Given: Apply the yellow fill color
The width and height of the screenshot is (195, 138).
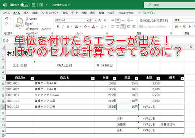Looking at the screenshot, I should click(x=85, y=27).
